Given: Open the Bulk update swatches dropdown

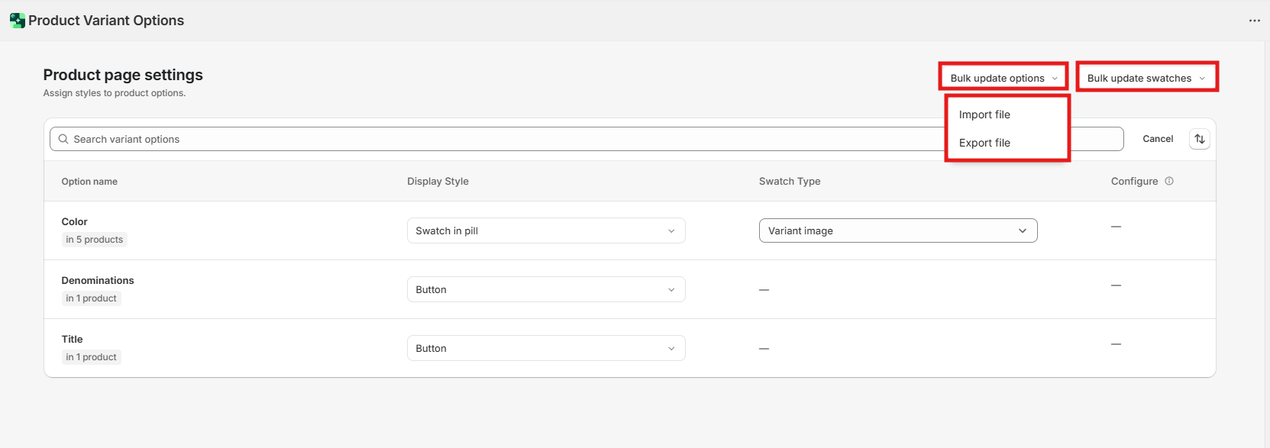Looking at the screenshot, I should (1146, 78).
